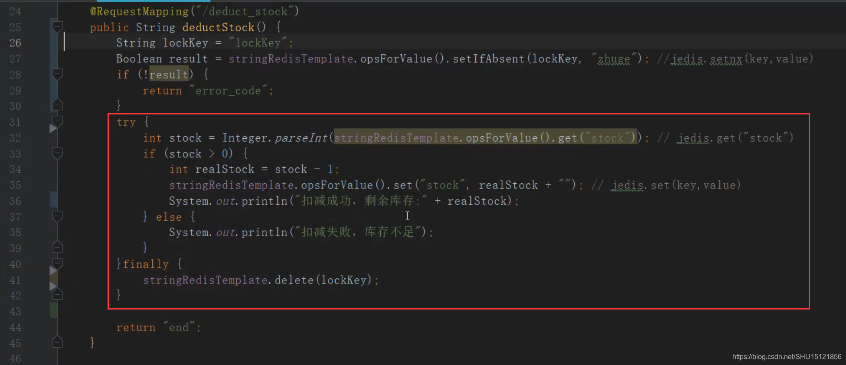The height and width of the screenshot is (365, 846).
Task: Click line number 44 in the gutter
Action: point(15,327)
